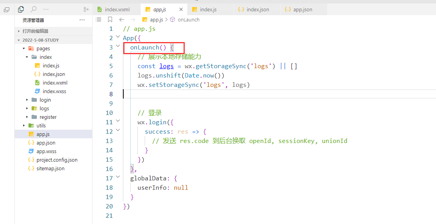The width and height of the screenshot is (436, 224).
Task: Click the // 登录 comment on line 10
Action: 150,113
